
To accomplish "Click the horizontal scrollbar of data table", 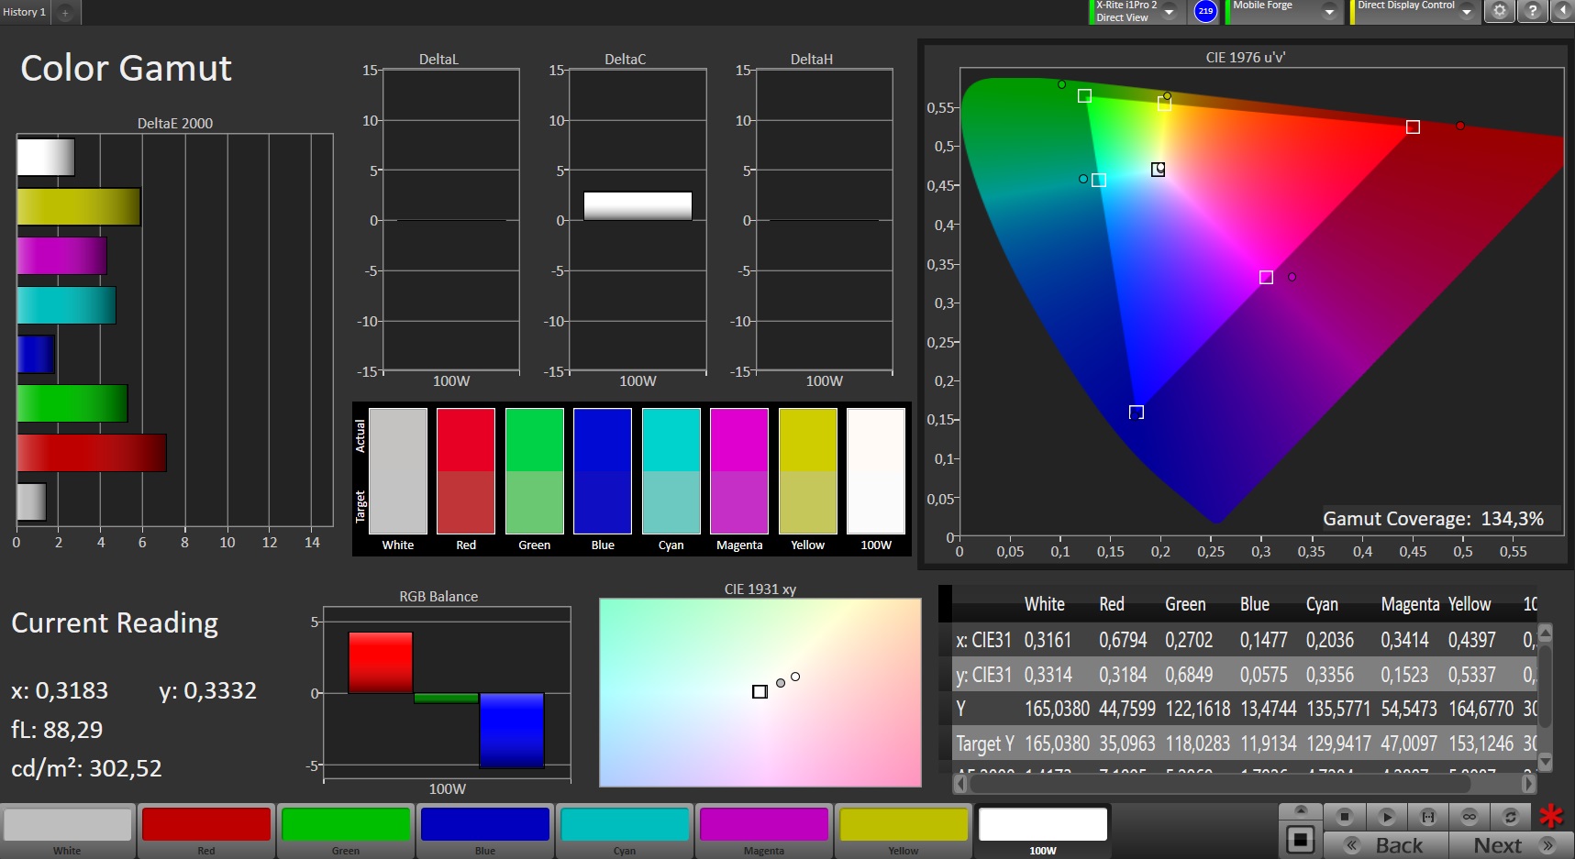I will [x=1220, y=785].
